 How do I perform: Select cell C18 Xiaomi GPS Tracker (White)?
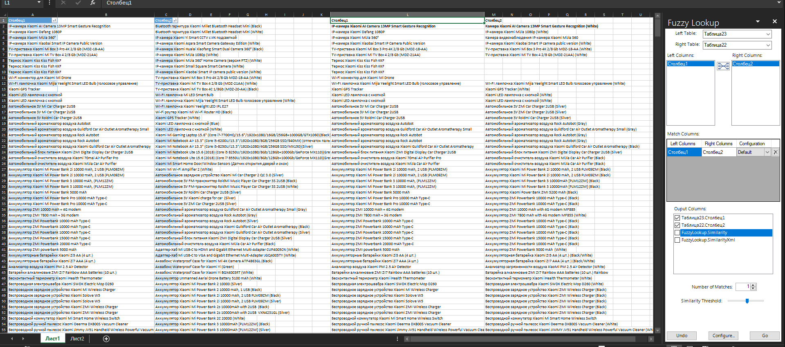pos(166,118)
